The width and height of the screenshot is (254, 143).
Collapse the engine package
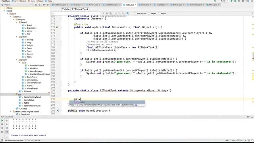[13, 19]
